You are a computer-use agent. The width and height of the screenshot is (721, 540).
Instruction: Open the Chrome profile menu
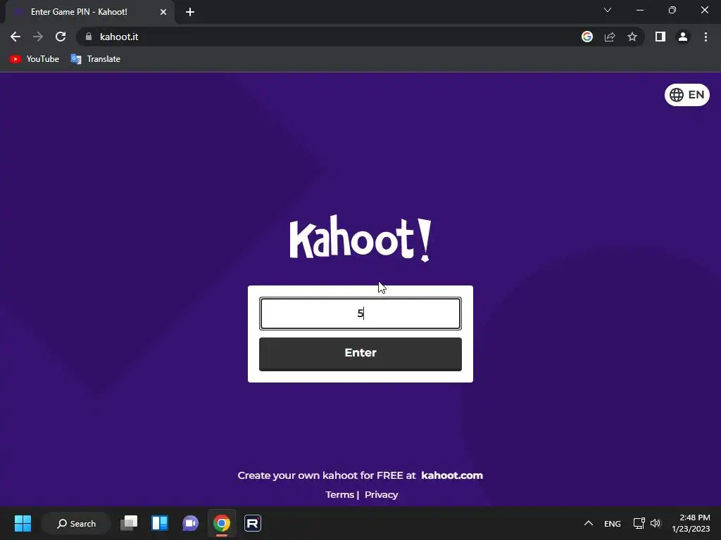click(x=683, y=37)
